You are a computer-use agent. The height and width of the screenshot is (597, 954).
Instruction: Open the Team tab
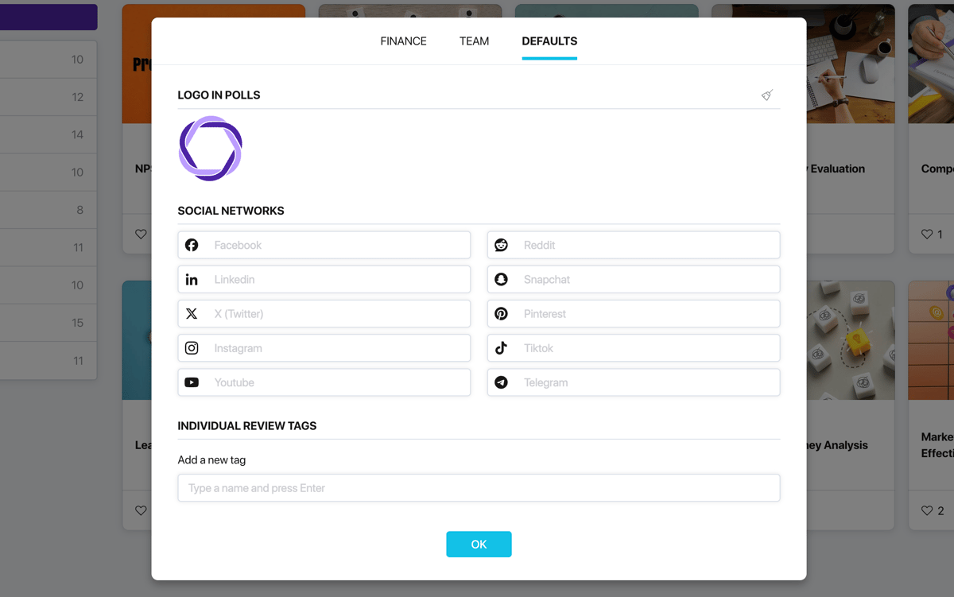pos(474,41)
